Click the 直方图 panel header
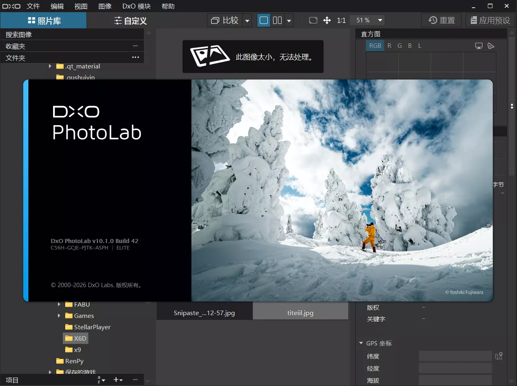The height and width of the screenshot is (386, 517). pyautogui.click(x=431, y=34)
